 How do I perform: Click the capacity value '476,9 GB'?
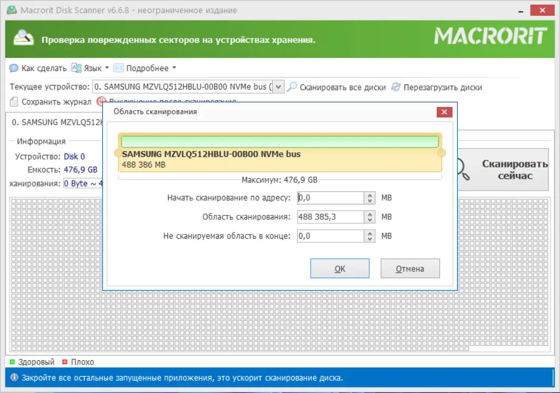tap(81, 170)
